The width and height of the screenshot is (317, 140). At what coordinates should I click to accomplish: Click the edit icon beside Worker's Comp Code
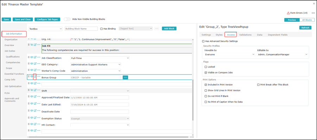tap(35, 70)
